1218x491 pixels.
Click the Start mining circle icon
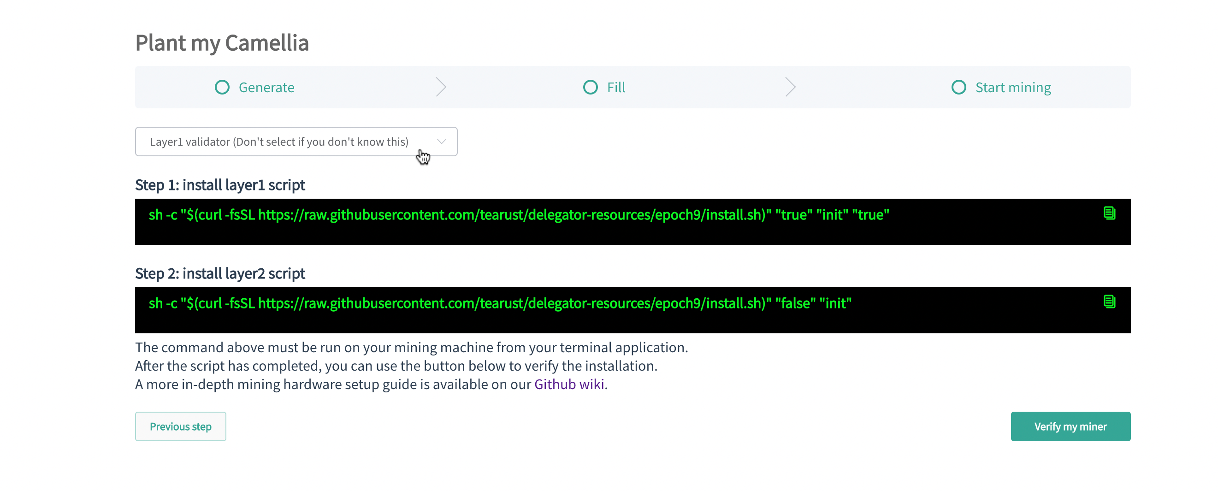tap(959, 88)
